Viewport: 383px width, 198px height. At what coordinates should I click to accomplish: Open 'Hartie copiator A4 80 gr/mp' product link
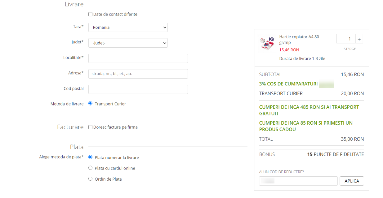299,40
